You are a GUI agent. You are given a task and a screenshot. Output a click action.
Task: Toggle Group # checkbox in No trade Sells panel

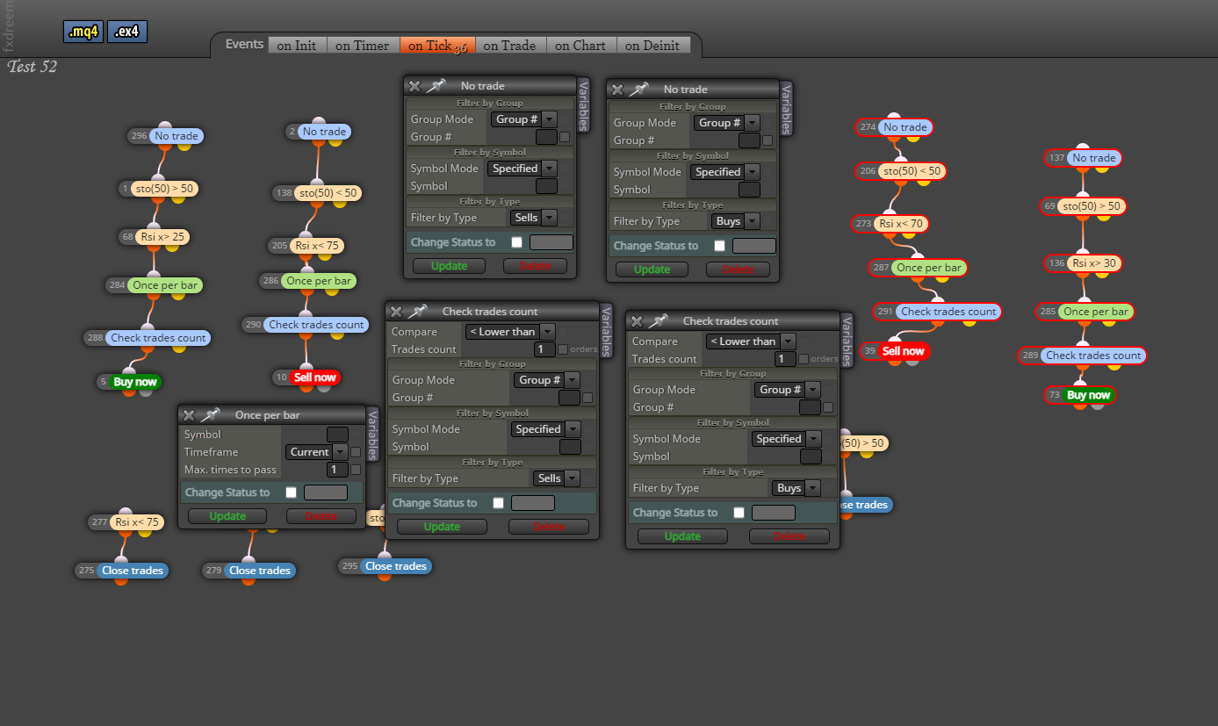[565, 137]
